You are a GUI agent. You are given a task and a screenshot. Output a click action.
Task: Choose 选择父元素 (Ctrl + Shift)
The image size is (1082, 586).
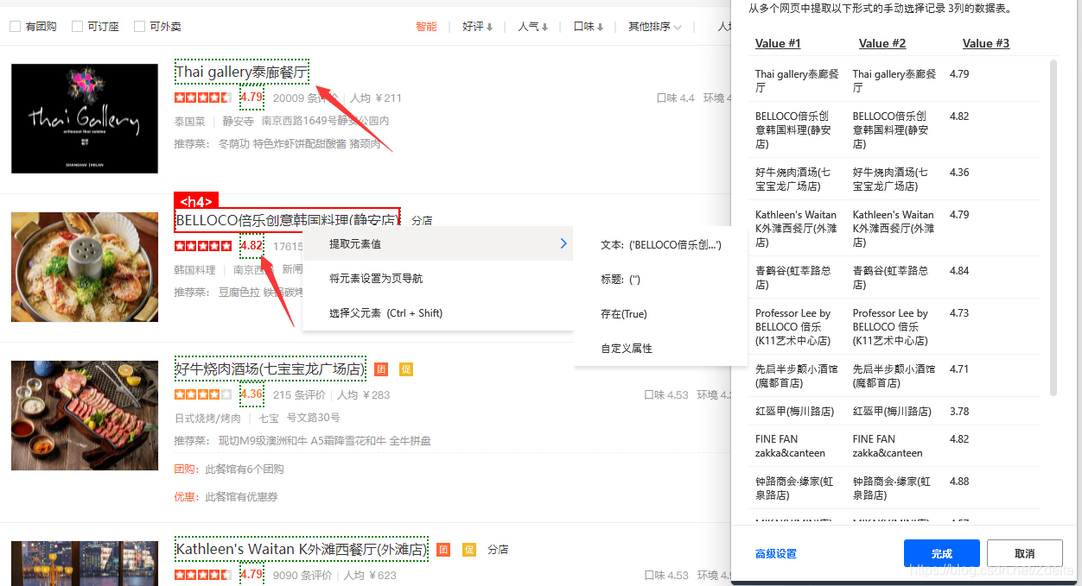click(437, 313)
